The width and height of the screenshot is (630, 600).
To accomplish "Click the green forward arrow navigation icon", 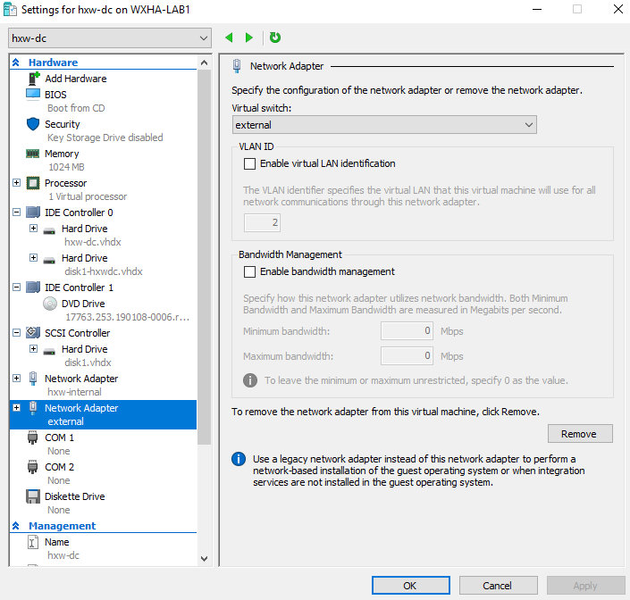I will pos(249,37).
